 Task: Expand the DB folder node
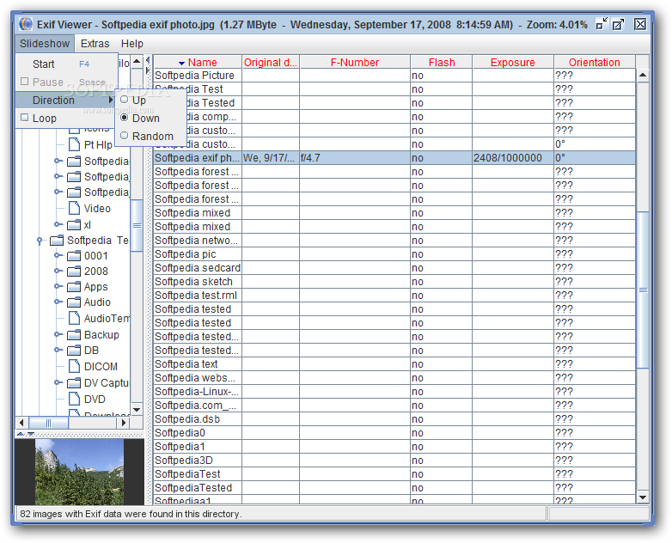[58, 350]
